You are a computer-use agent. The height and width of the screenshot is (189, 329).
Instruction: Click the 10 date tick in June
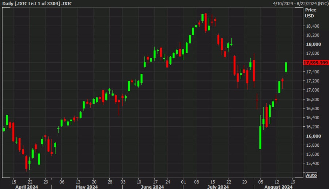pos(139,182)
